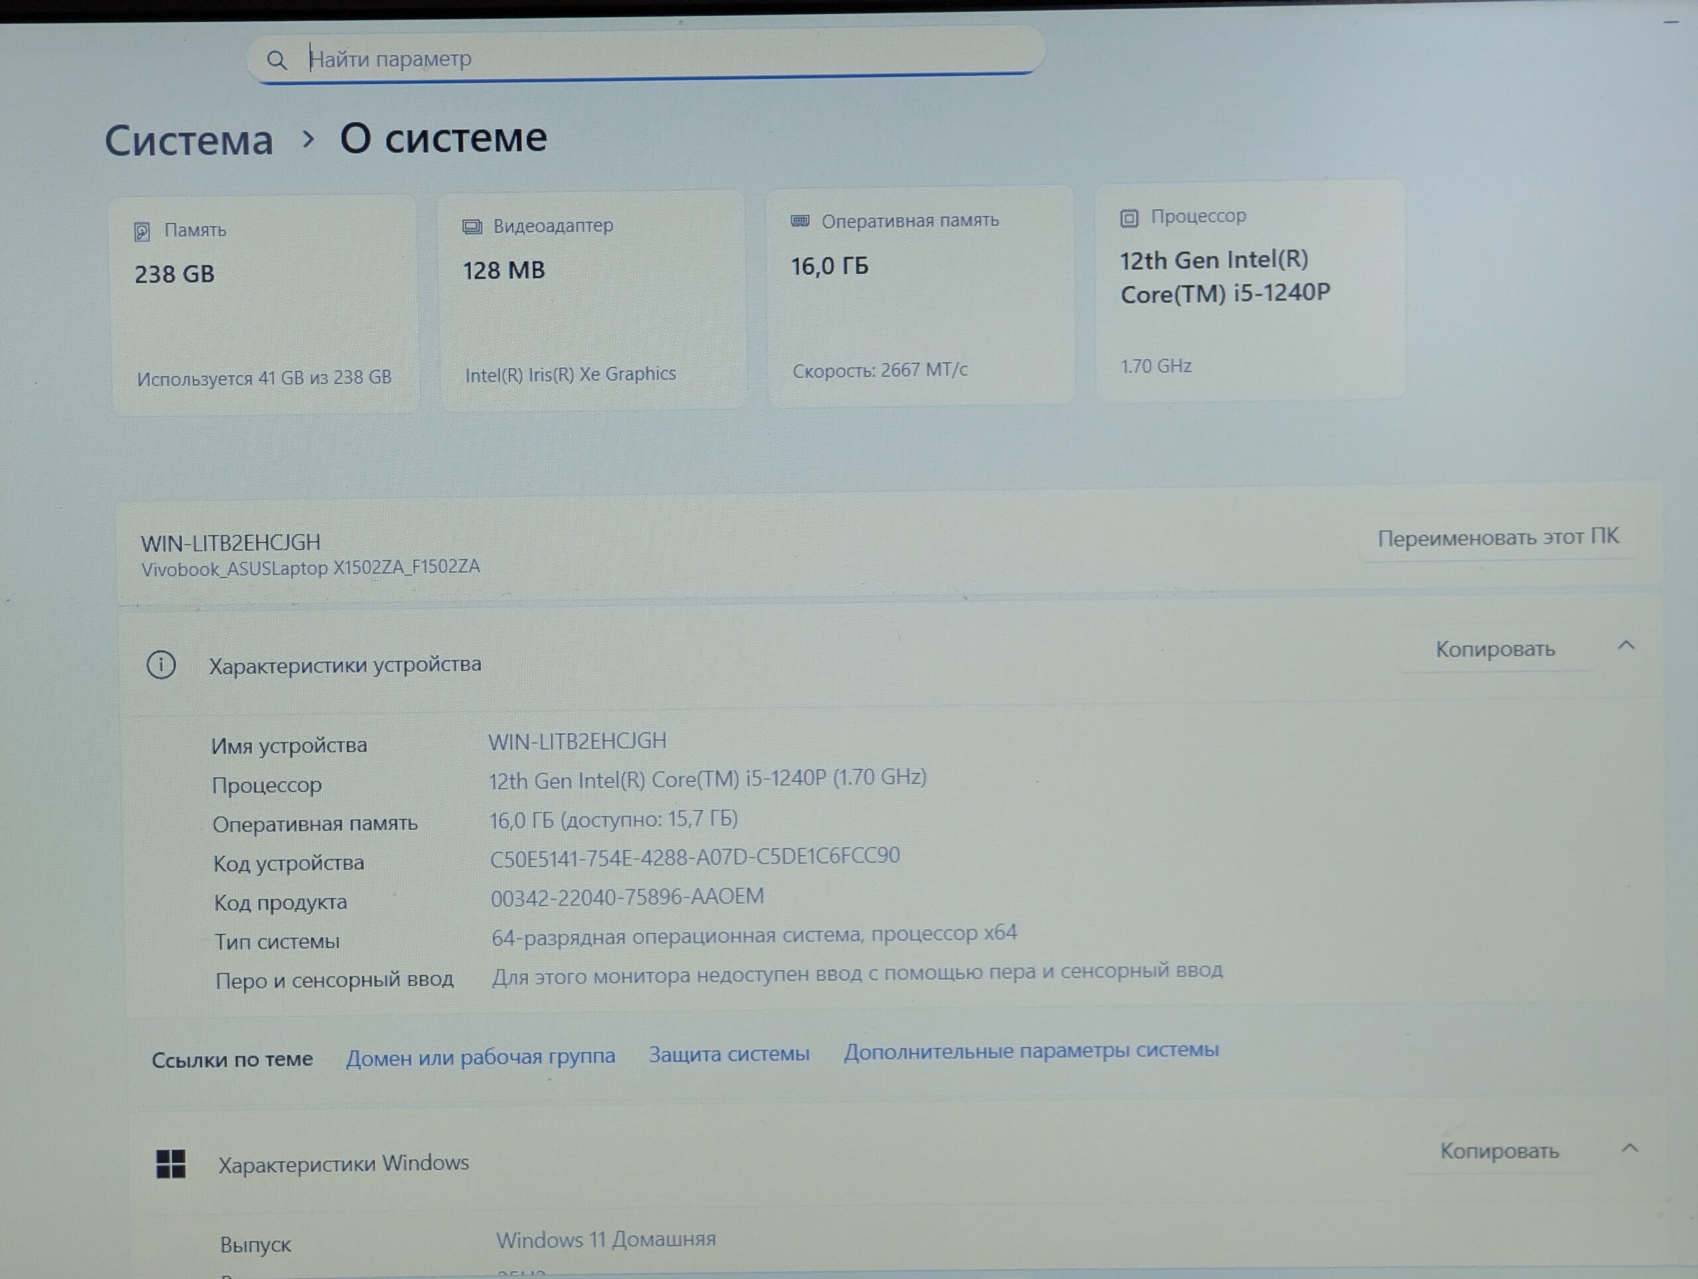Open "Домен или рабочая группа" link
The image size is (1698, 1279).
point(480,1057)
